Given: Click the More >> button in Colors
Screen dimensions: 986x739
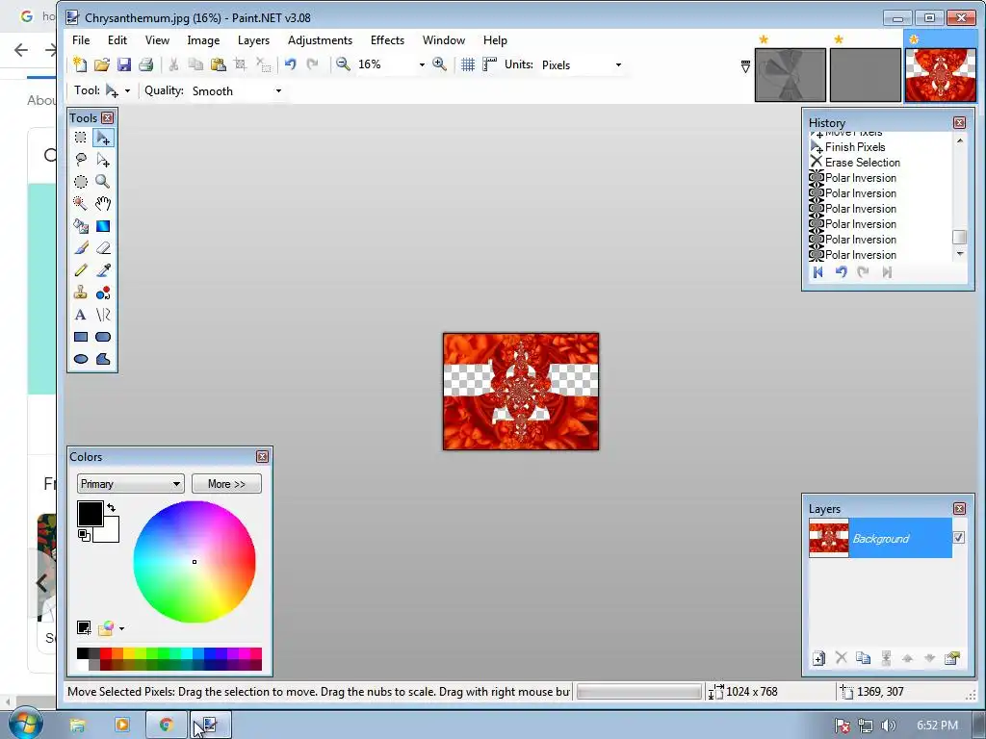Looking at the screenshot, I should pyautogui.click(x=226, y=484).
